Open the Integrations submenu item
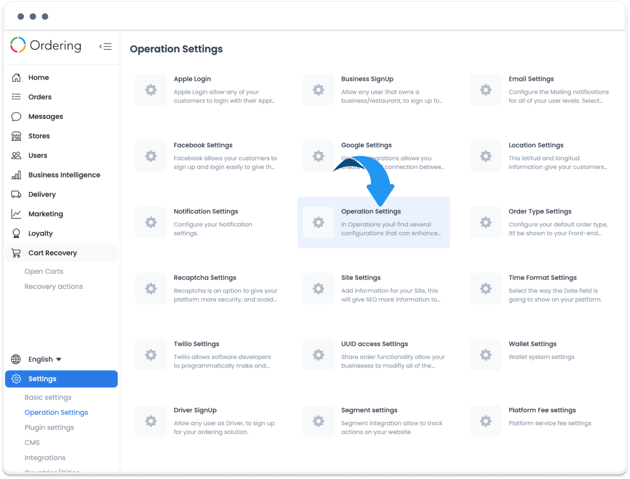Screen dimensions: 630x479 tap(45, 458)
